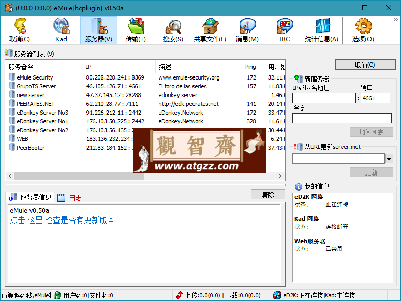Click the eD2K 网络 heading in 我的信息

point(309,197)
